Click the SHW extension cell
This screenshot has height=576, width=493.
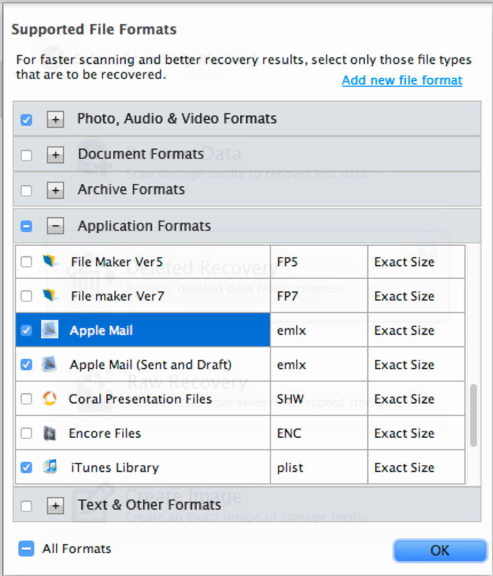319,399
